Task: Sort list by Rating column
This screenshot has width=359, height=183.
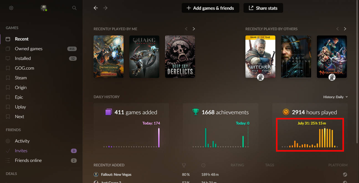Action: click(x=237, y=165)
